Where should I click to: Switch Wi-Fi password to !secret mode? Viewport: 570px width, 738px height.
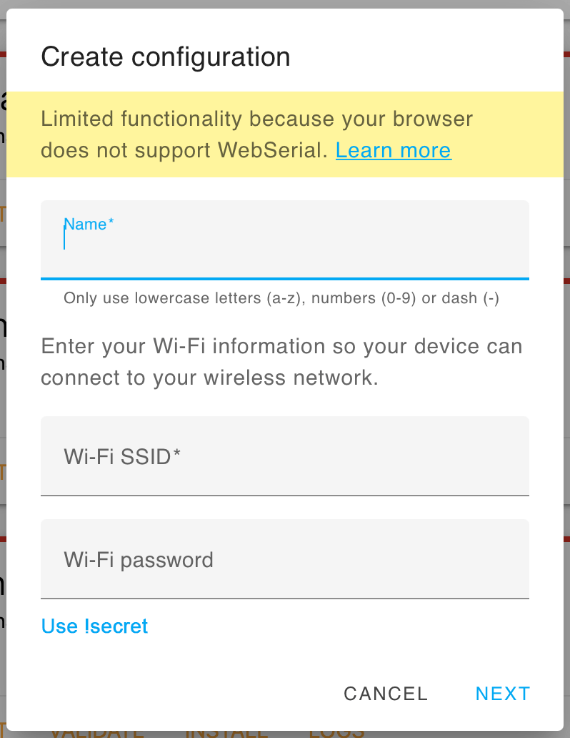[x=94, y=626]
